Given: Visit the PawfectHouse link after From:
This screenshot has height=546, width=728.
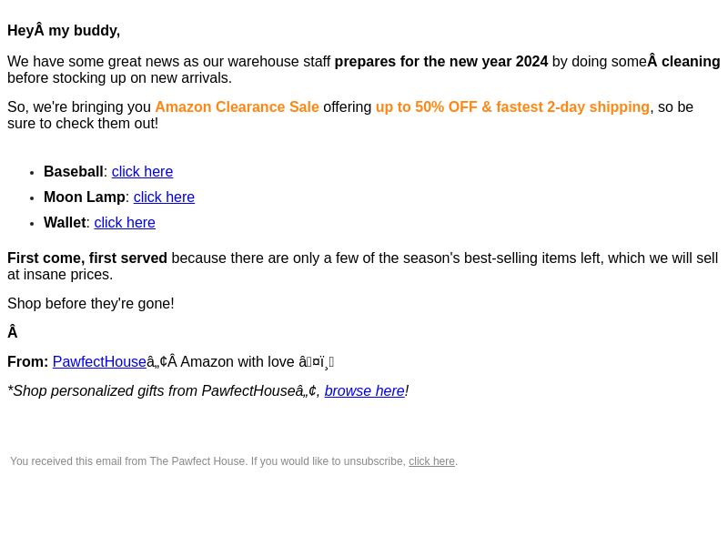Looking at the screenshot, I should click(99, 361).
